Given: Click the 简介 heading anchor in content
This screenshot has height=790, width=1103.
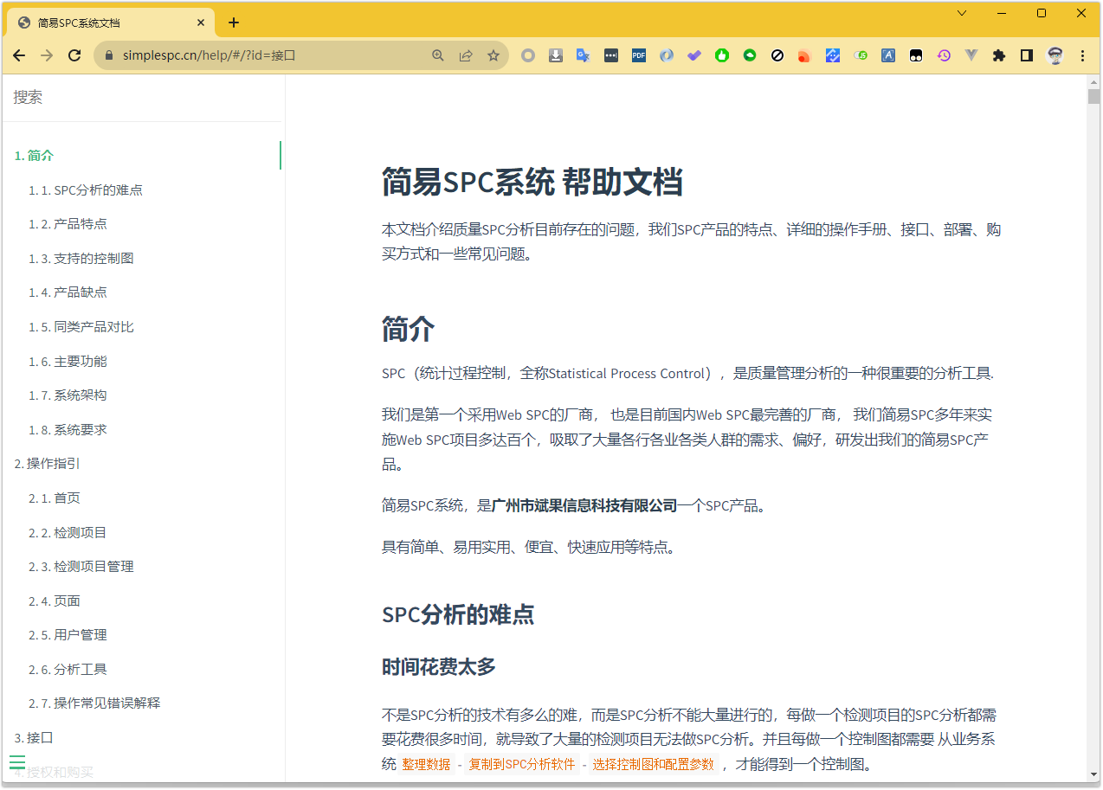Looking at the screenshot, I should point(408,330).
